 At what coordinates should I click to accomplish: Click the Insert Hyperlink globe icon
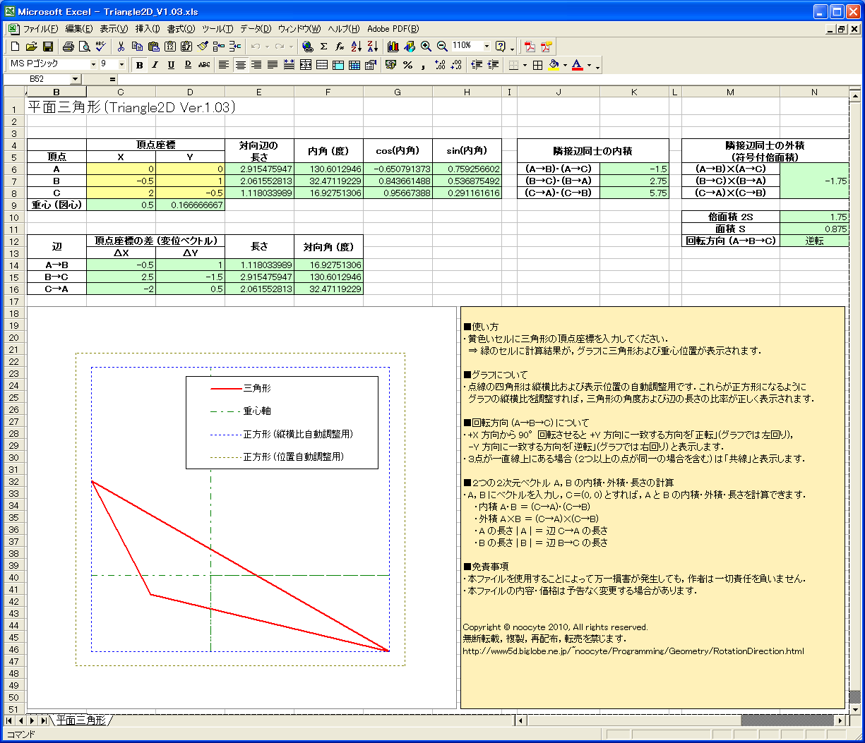(307, 47)
